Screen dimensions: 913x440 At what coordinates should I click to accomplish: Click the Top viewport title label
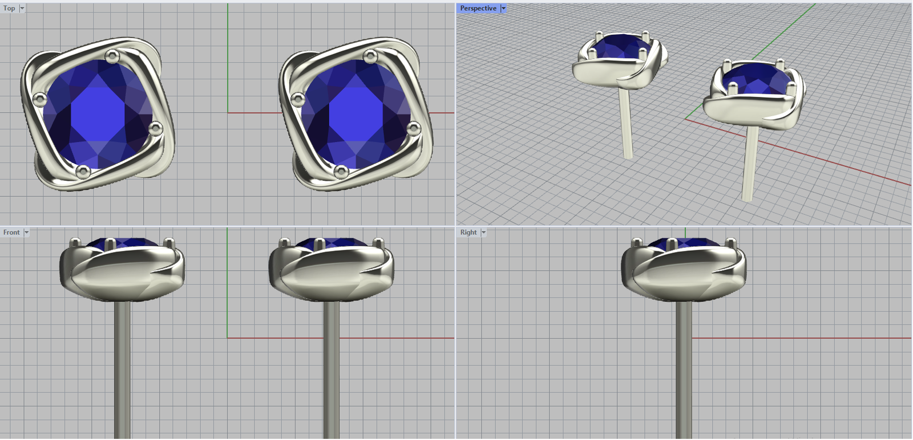tap(9, 9)
